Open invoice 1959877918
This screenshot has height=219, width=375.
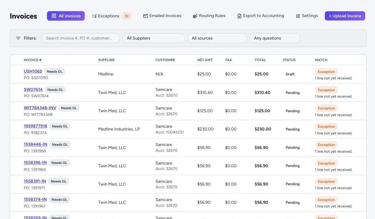pyautogui.click(x=35, y=126)
